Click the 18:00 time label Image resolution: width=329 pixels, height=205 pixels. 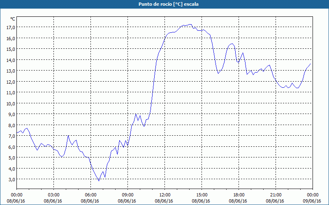pos(239,195)
